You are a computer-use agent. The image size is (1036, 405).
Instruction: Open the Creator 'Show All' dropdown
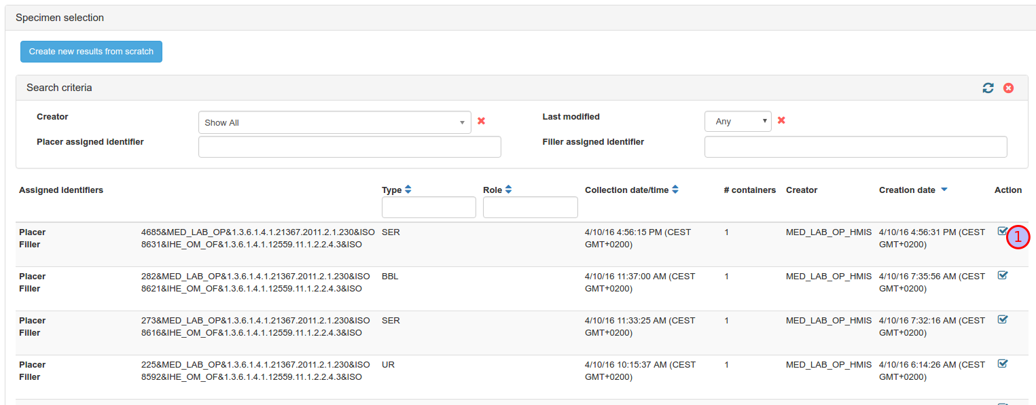pyautogui.click(x=334, y=122)
